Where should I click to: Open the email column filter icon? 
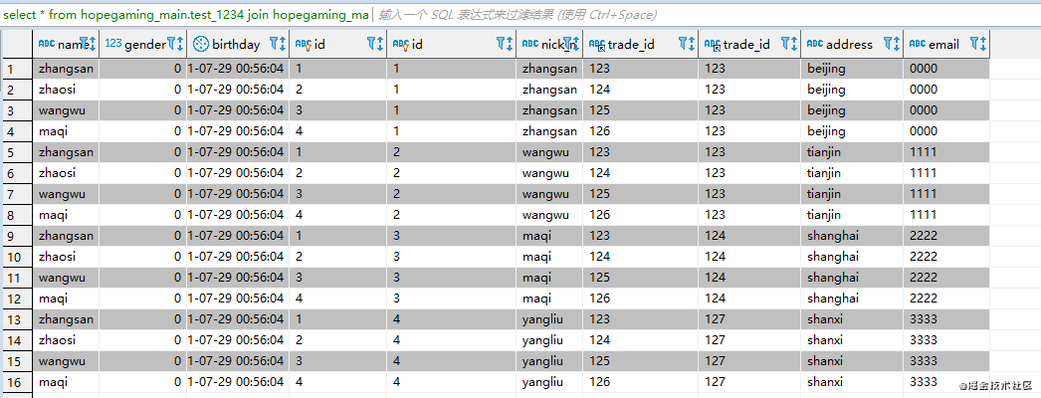point(974,44)
